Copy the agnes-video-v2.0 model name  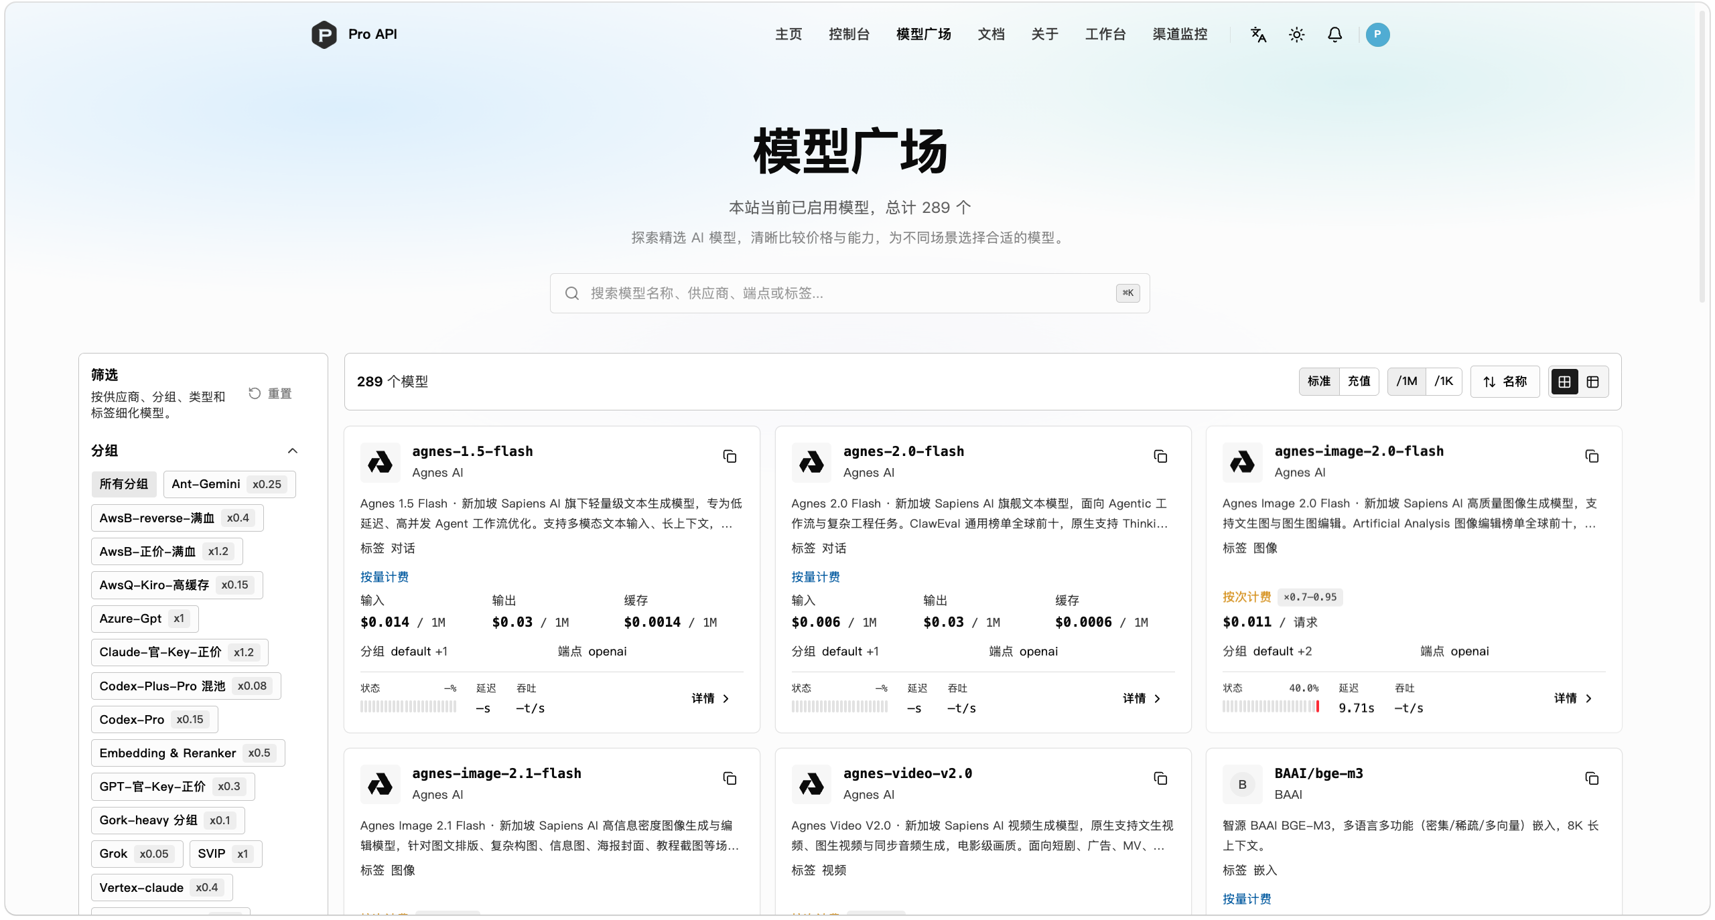(1160, 779)
